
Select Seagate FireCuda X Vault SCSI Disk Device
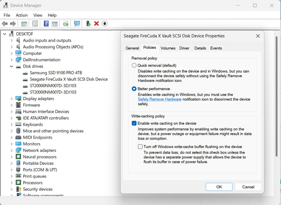click(x=69, y=79)
